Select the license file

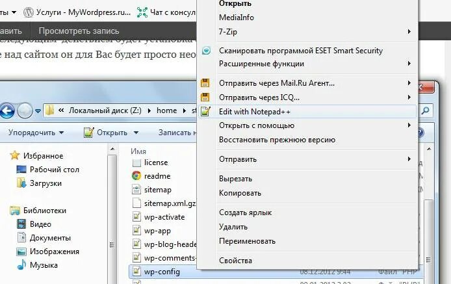pos(156,162)
